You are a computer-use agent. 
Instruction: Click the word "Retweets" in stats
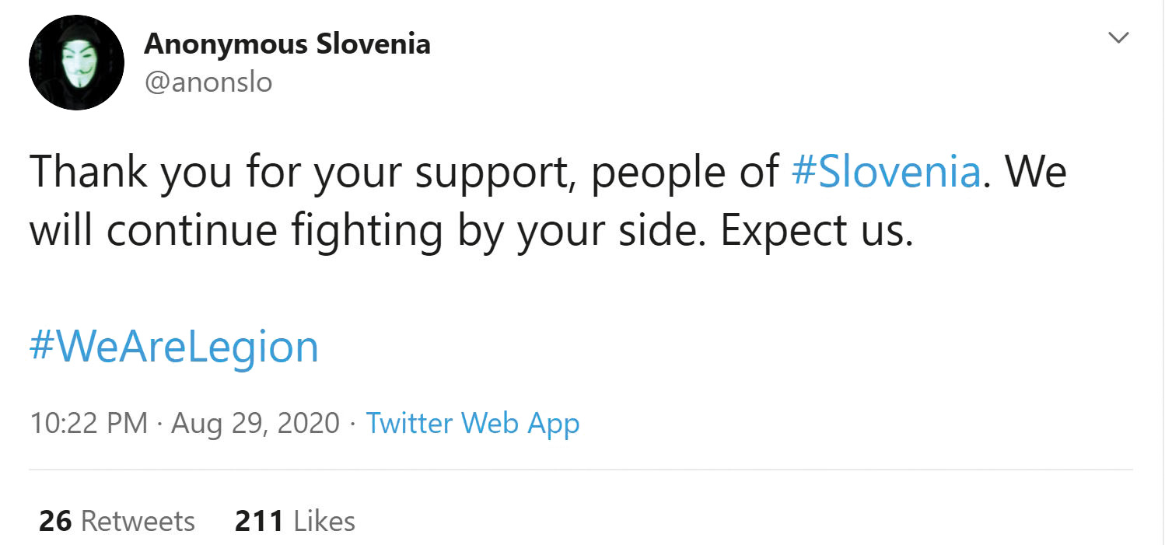[x=138, y=521]
